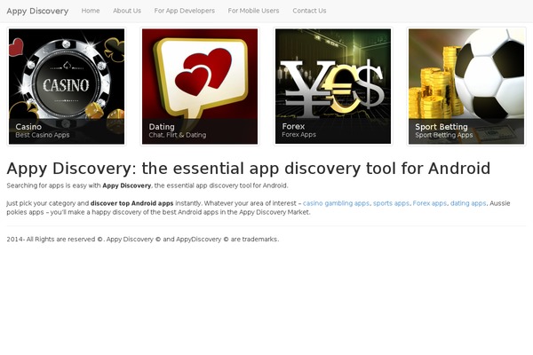Click the Appy Discovery brand logo text
The height and width of the screenshot is (355, 533).
(x=37, y=11)
